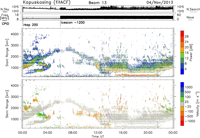200x138 pixels.
Task: Click the -1000 tick on velocity colorbar
Action: coord(190,121)
